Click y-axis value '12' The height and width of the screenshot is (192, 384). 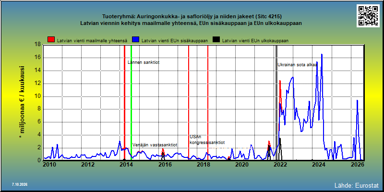(37, 84)
